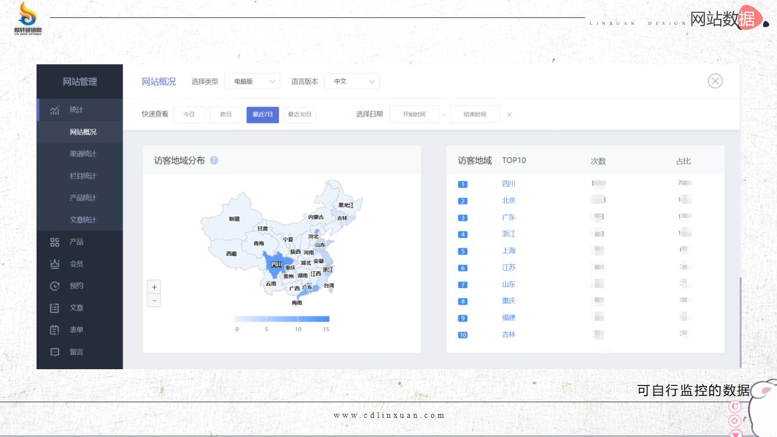Open 文章 in the sidebar menu

pos(79,308)
